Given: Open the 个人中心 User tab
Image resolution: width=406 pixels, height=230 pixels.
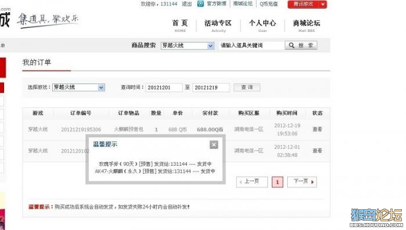Looking at the screenshot, I should [x=262, y=25].
